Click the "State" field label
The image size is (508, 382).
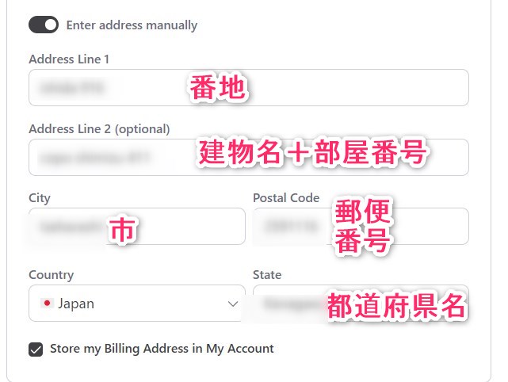pos(267,275)
